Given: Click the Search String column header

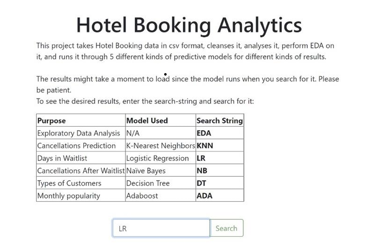Looking at the screenshot, I should 219,121.
